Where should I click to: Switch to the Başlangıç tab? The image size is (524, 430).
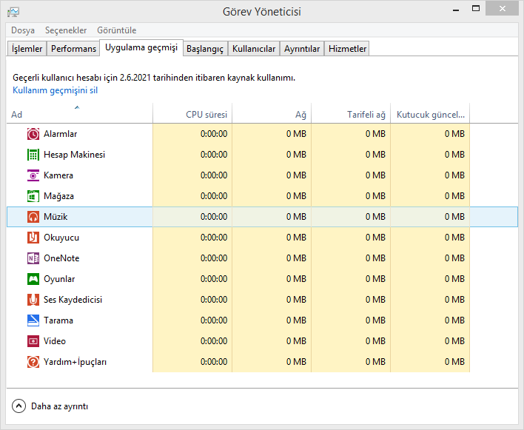pos(205,49)
